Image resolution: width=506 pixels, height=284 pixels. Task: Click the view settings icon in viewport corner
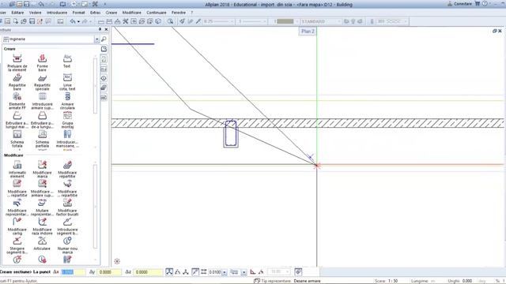pyautogui.click(x=117, y=261)
